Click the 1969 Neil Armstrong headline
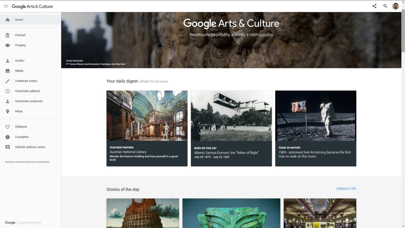The height and width of the screenshot is (228, 405). click(x=315, y=154)
